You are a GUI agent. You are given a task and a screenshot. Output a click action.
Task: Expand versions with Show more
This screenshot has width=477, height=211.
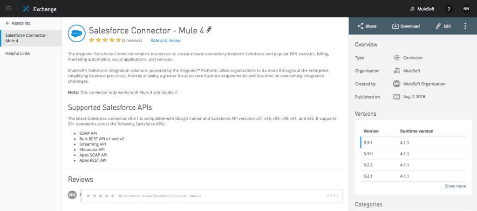click(x=455, y=186)
